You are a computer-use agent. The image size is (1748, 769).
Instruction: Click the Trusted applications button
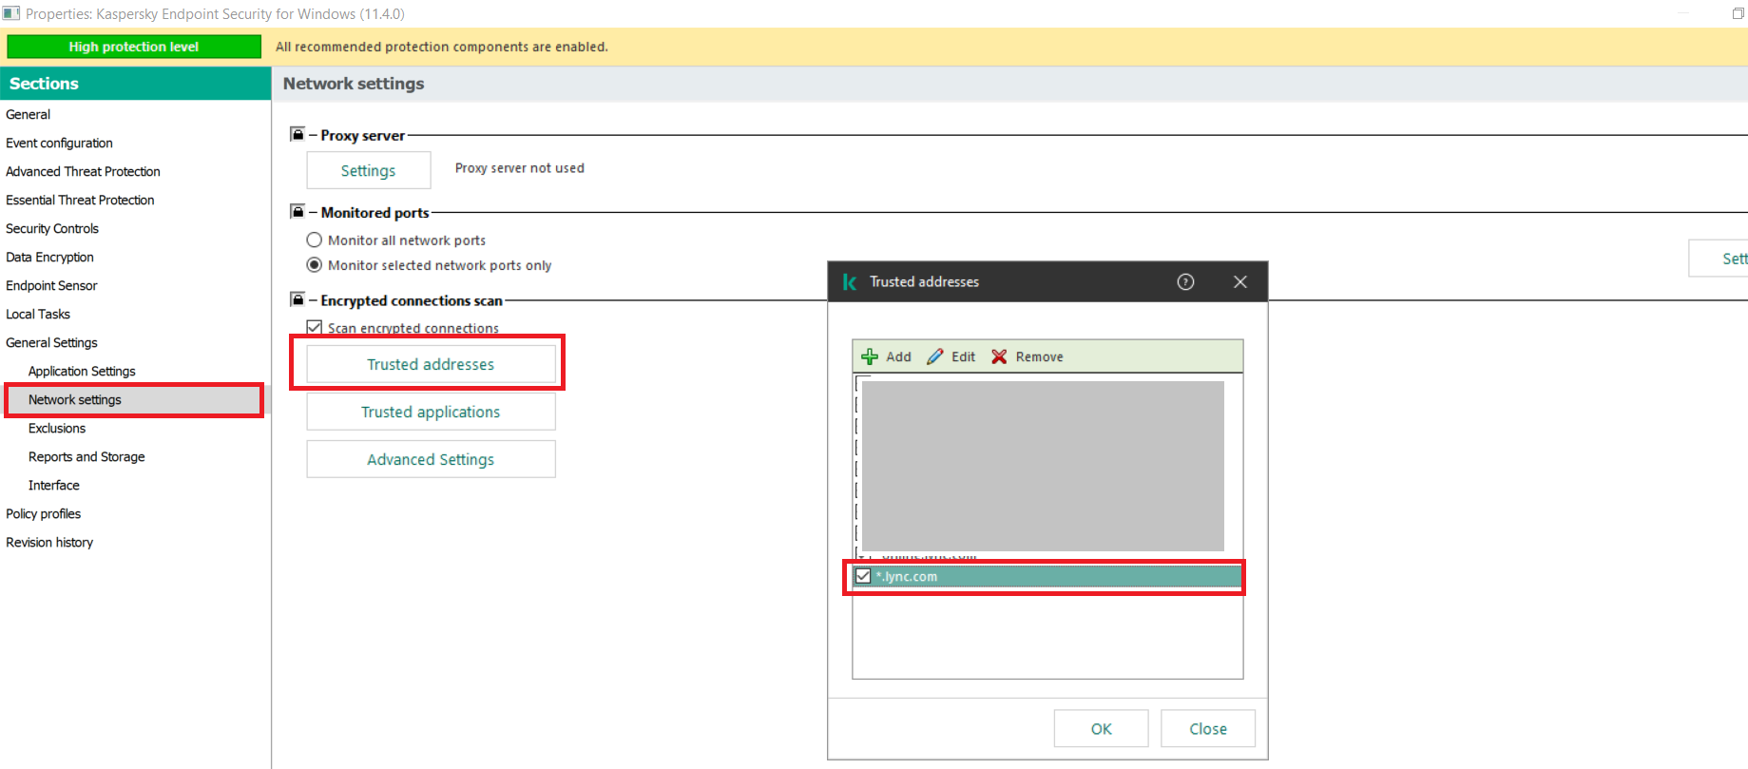[x=431, y=412]
